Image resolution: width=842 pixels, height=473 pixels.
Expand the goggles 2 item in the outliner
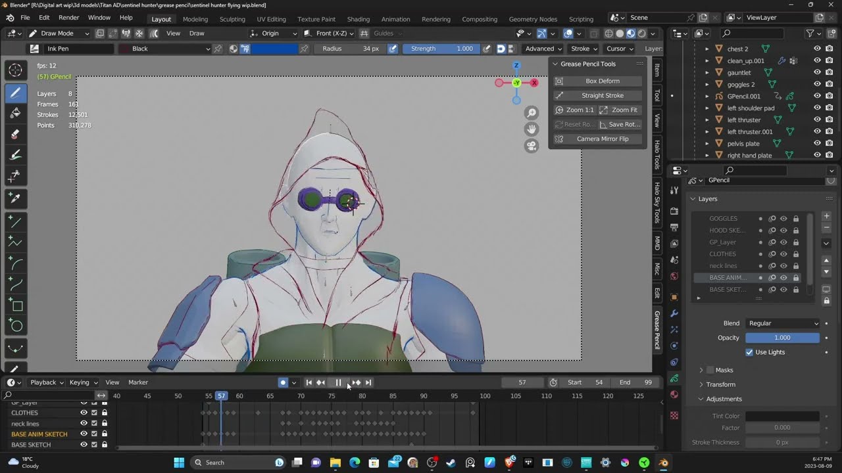[708, 84]
